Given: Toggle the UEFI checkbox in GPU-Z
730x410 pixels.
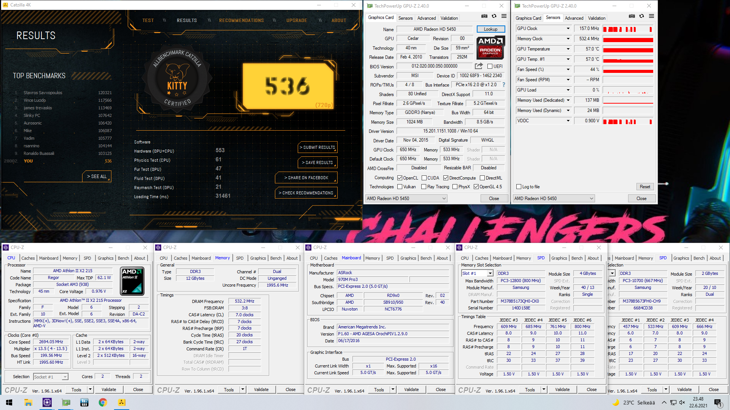Looking at the screenshot, I should pyautogui.click(x=490, y=66).
